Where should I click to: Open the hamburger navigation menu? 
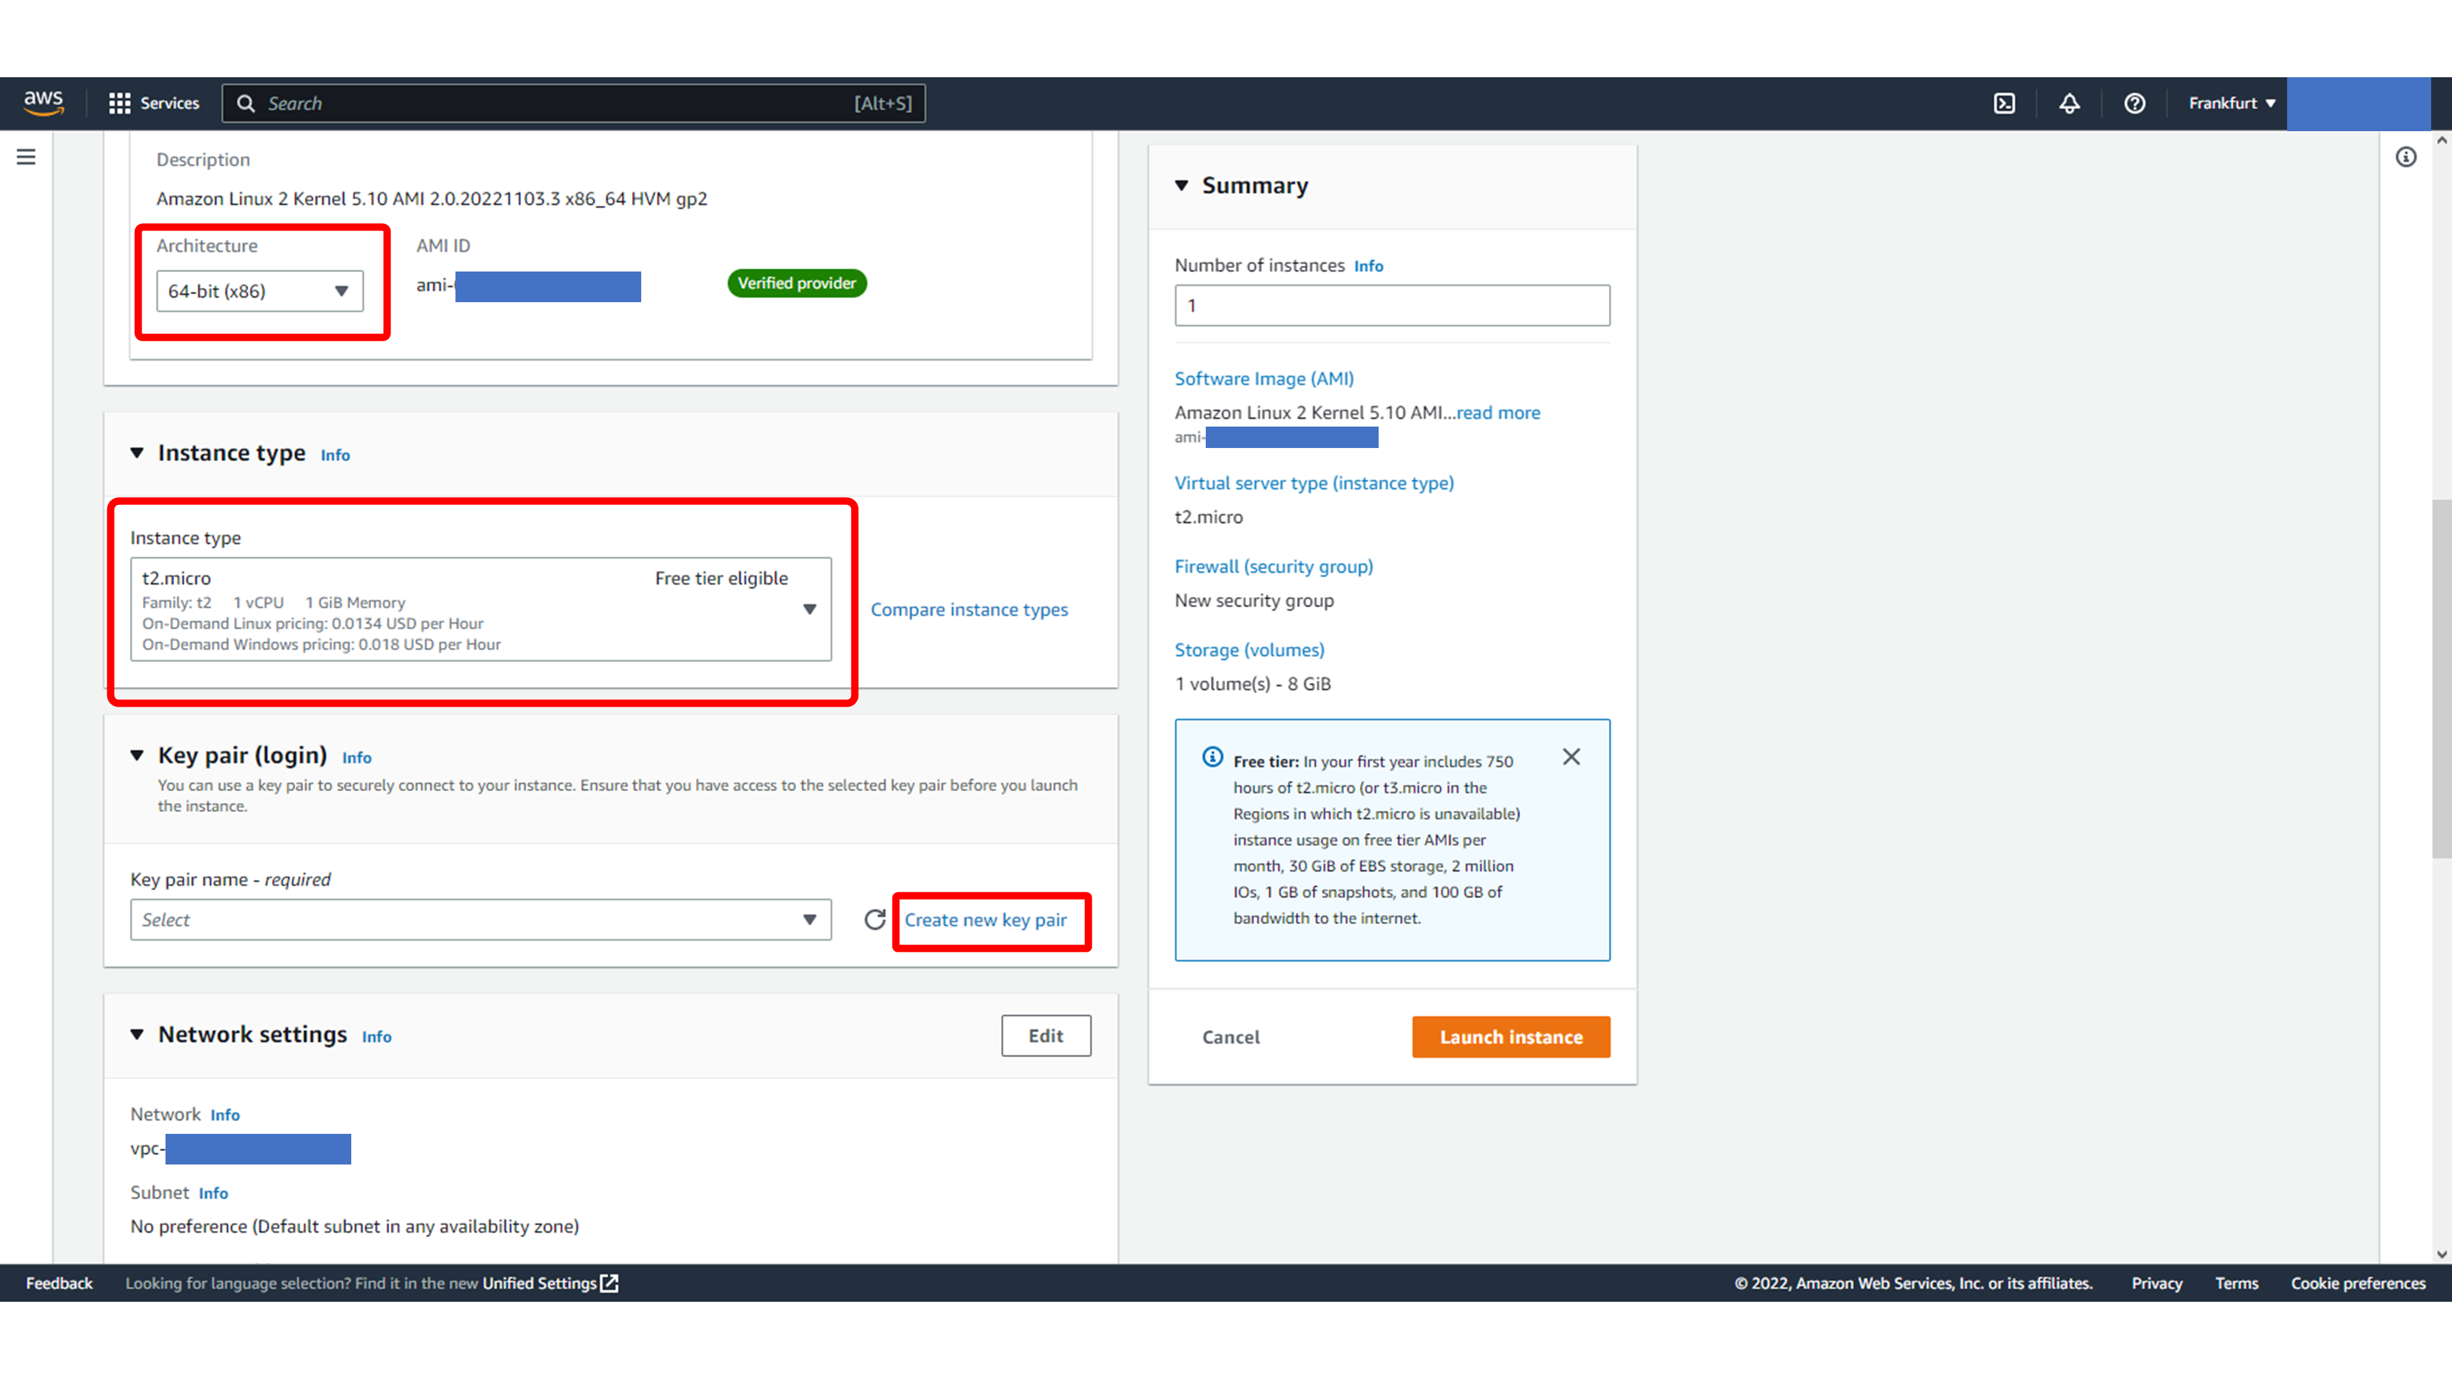[26, 157]
